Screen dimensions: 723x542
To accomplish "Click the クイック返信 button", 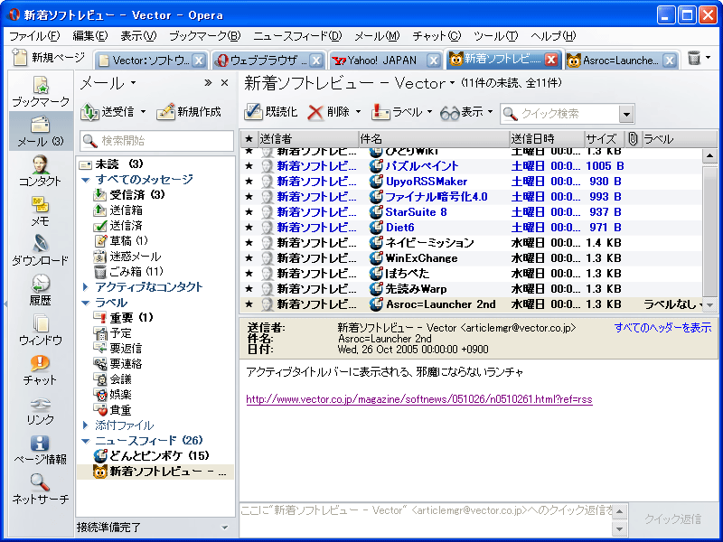I will pos(672,519).
